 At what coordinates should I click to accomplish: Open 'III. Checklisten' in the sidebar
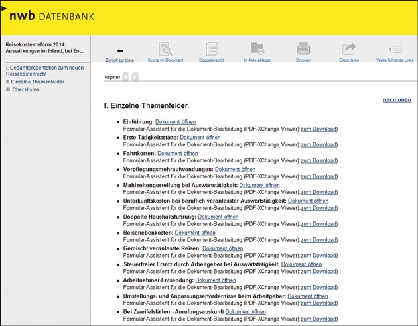tap(23, 89)
